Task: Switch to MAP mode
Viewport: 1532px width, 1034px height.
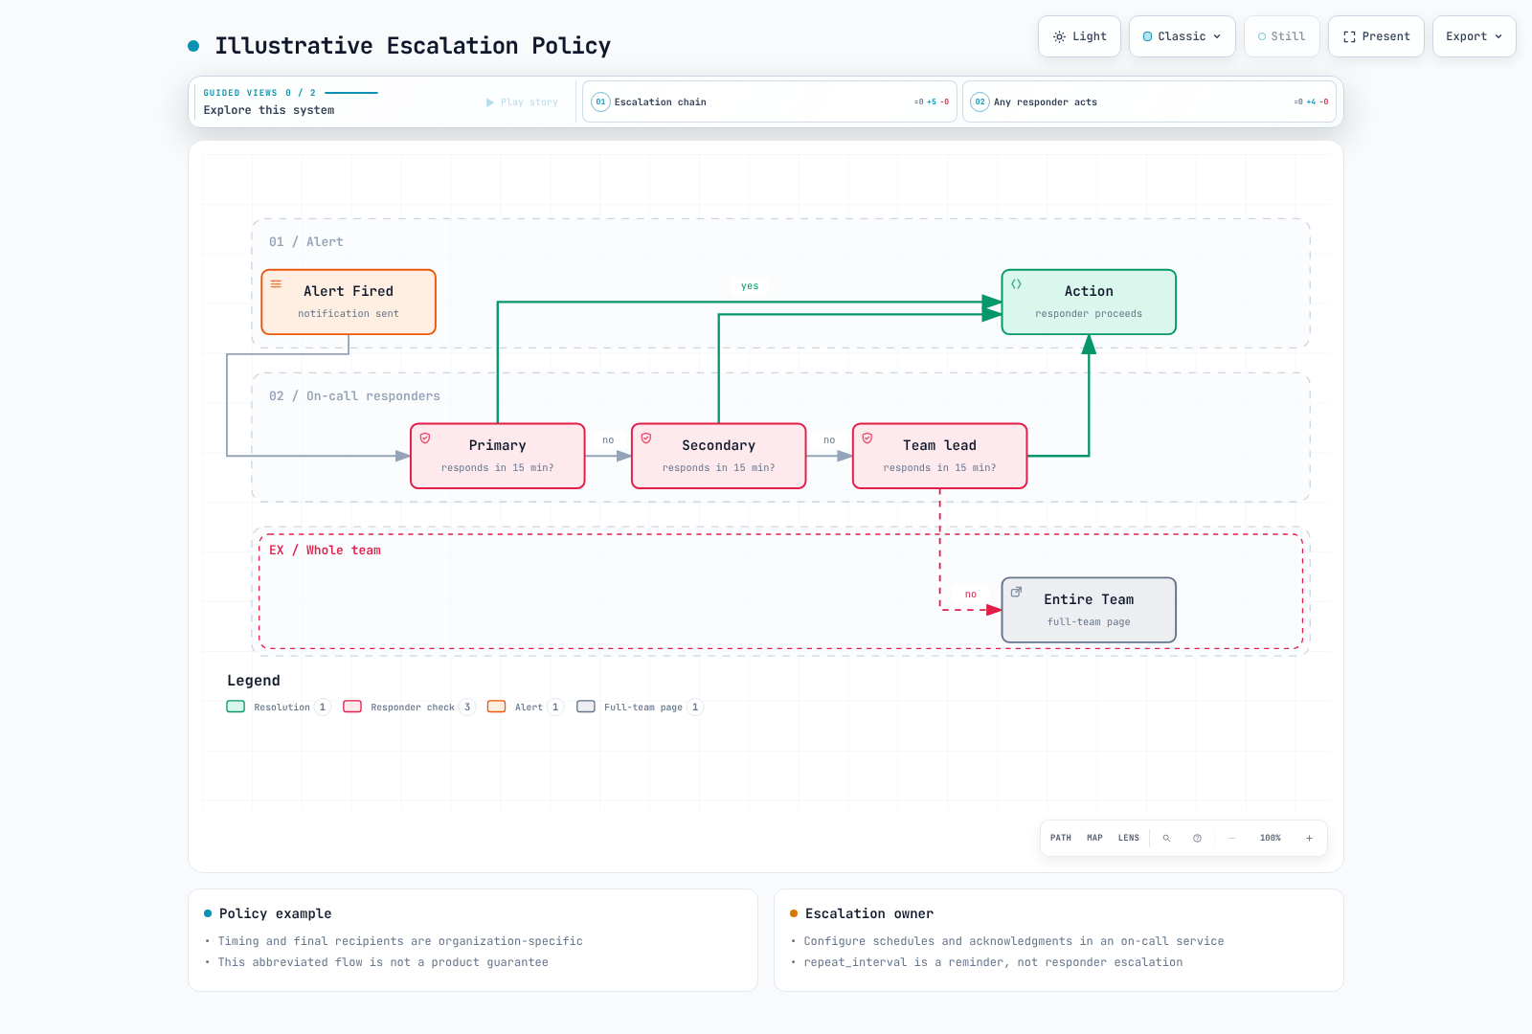Action: 1094,838
